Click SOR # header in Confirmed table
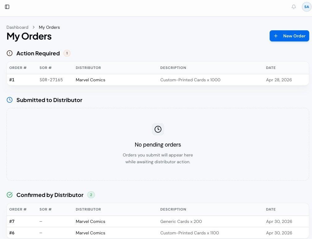This screenshot has width=312, height=239. click(45, 209)
